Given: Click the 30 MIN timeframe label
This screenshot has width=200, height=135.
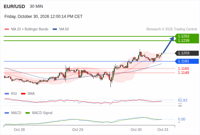Looking at the screenshot, I should (x=36, y=6).
